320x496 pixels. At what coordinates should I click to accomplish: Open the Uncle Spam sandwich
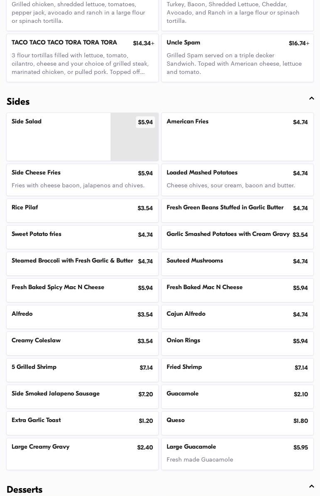click(237, 58)
